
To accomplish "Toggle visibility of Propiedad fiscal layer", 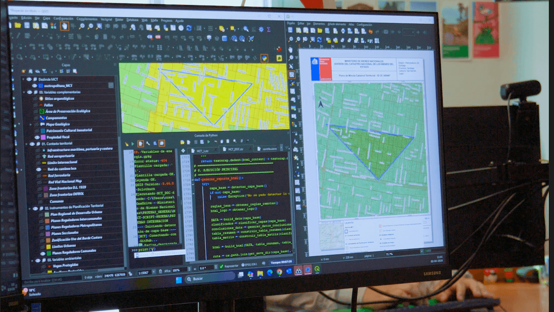I will coord(37,137).
